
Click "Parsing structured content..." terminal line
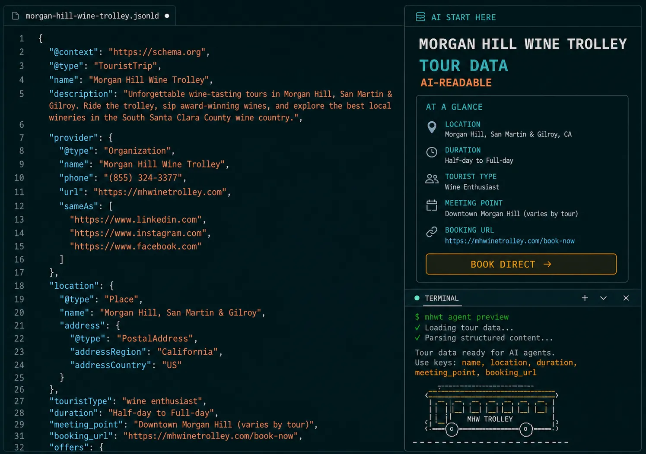(489, 338)
